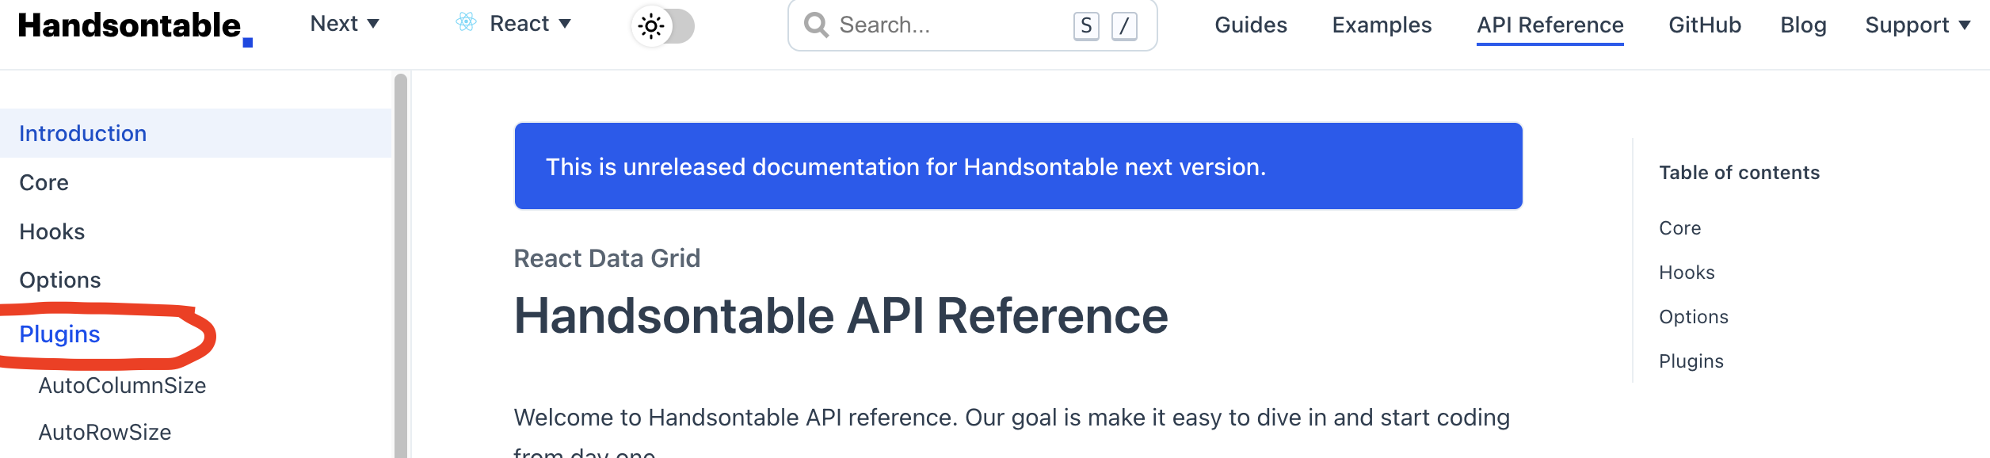
Task: Select Plugins in the left sidebar
Action: 61,334
